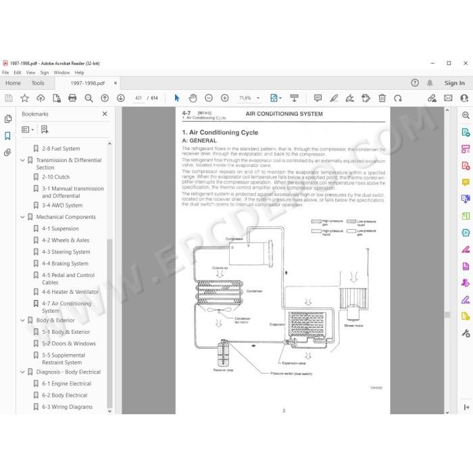
Task: Collapse the Mechanical Components bookmark group
Action: (22, 217)
